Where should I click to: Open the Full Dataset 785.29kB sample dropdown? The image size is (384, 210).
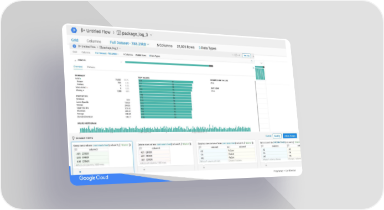129,44
